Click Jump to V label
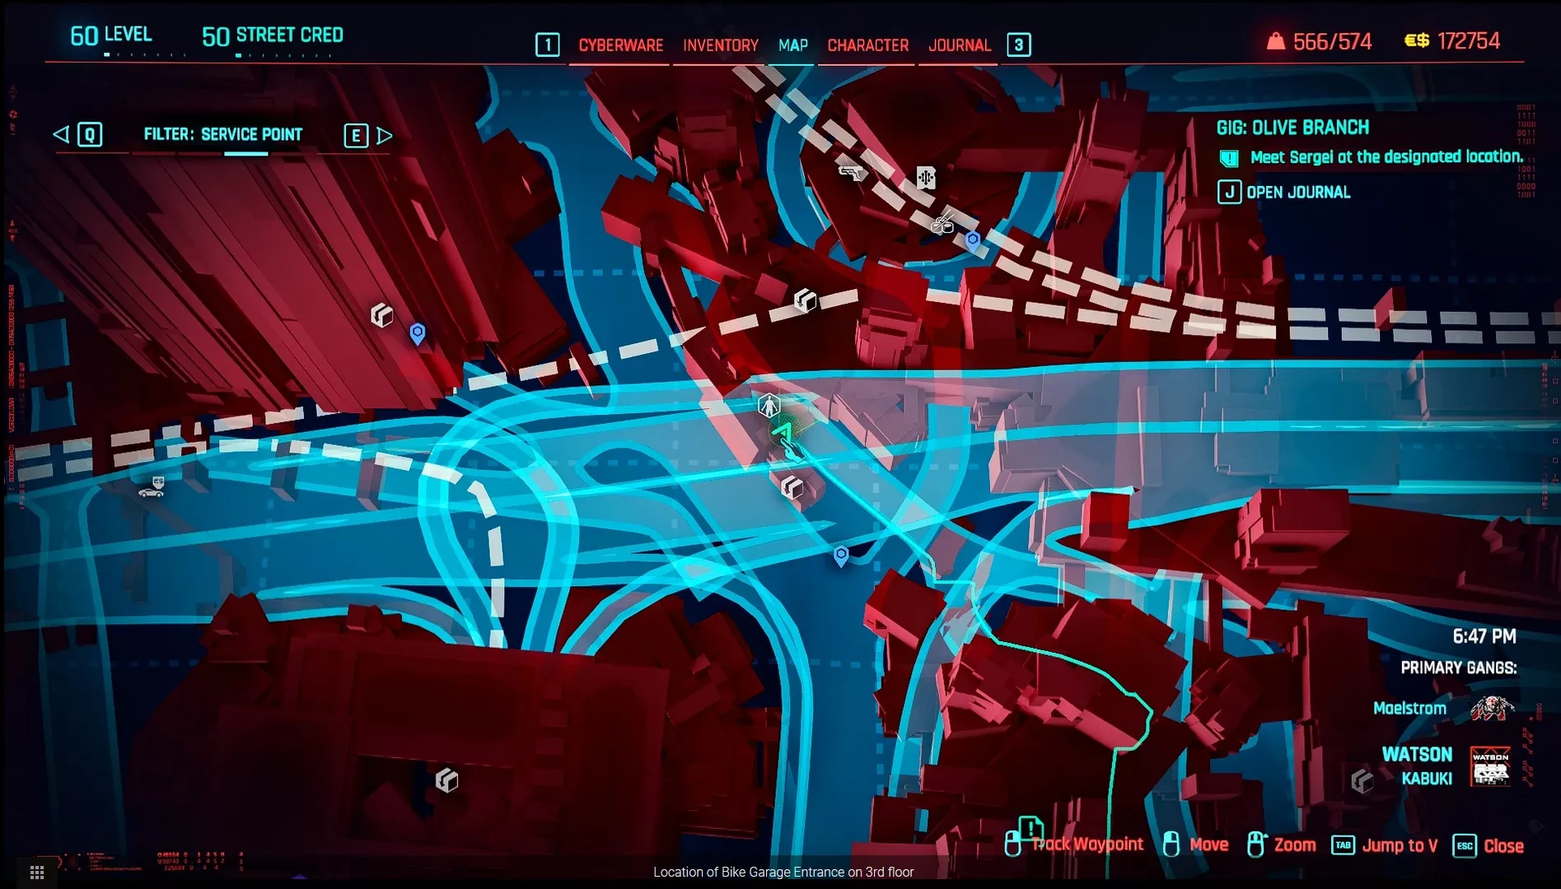This screenshot has width=1561, height=889. tap(1400, 845)
